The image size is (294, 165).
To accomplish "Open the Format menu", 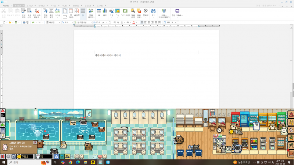I will point(53,5).
